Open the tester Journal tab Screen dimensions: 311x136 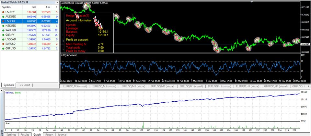coord(62,134)
